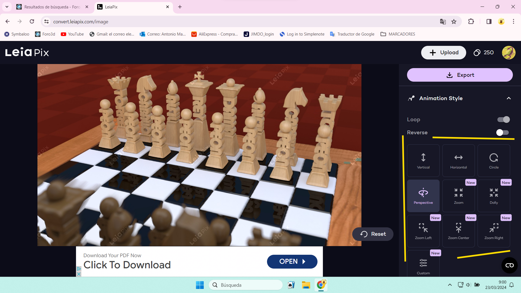This screenshot has width=521, height=293.
Task: Click the Upload button
Action: (443, 53)
